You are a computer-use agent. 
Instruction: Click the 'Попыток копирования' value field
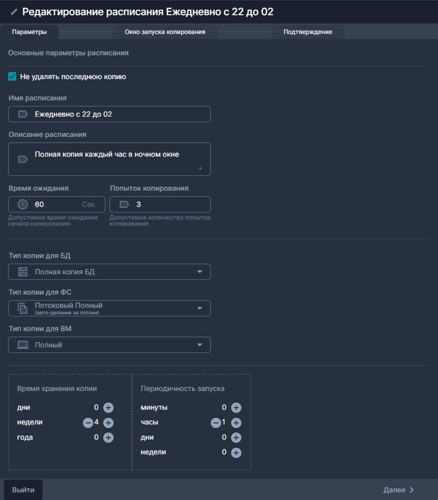click(160, 204)
